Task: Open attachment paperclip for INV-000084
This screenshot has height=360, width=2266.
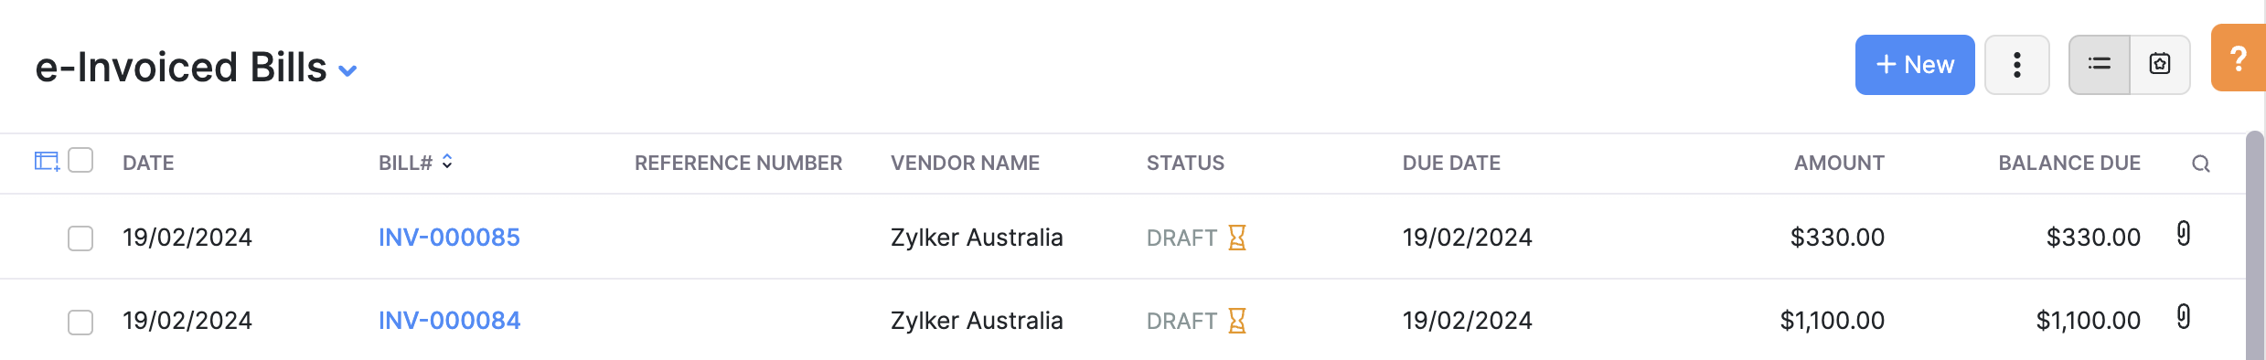Action: (x=2184, y=317)
